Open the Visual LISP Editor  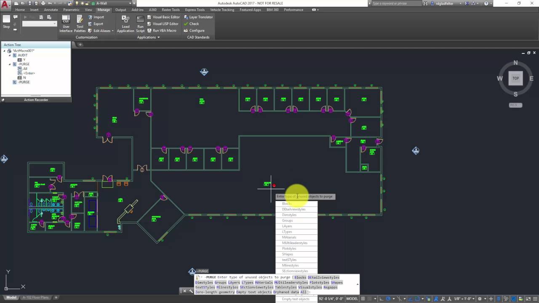coord(163,24)
